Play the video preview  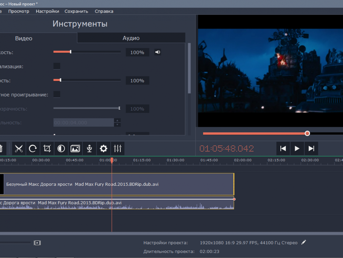(297, 148)
